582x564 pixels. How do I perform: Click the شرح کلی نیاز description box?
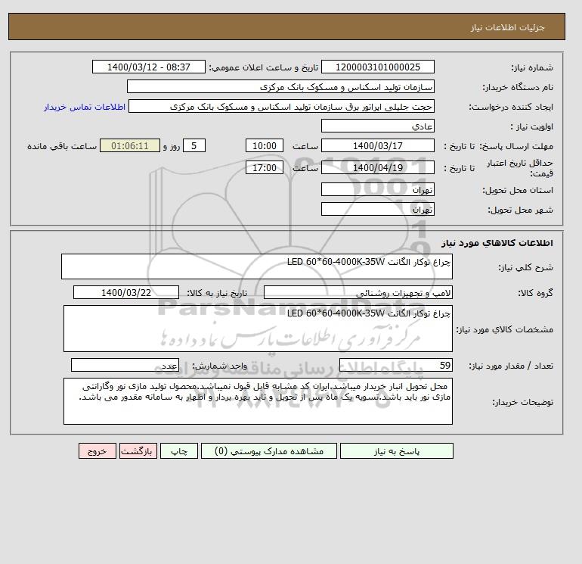[x=257, y=266]
